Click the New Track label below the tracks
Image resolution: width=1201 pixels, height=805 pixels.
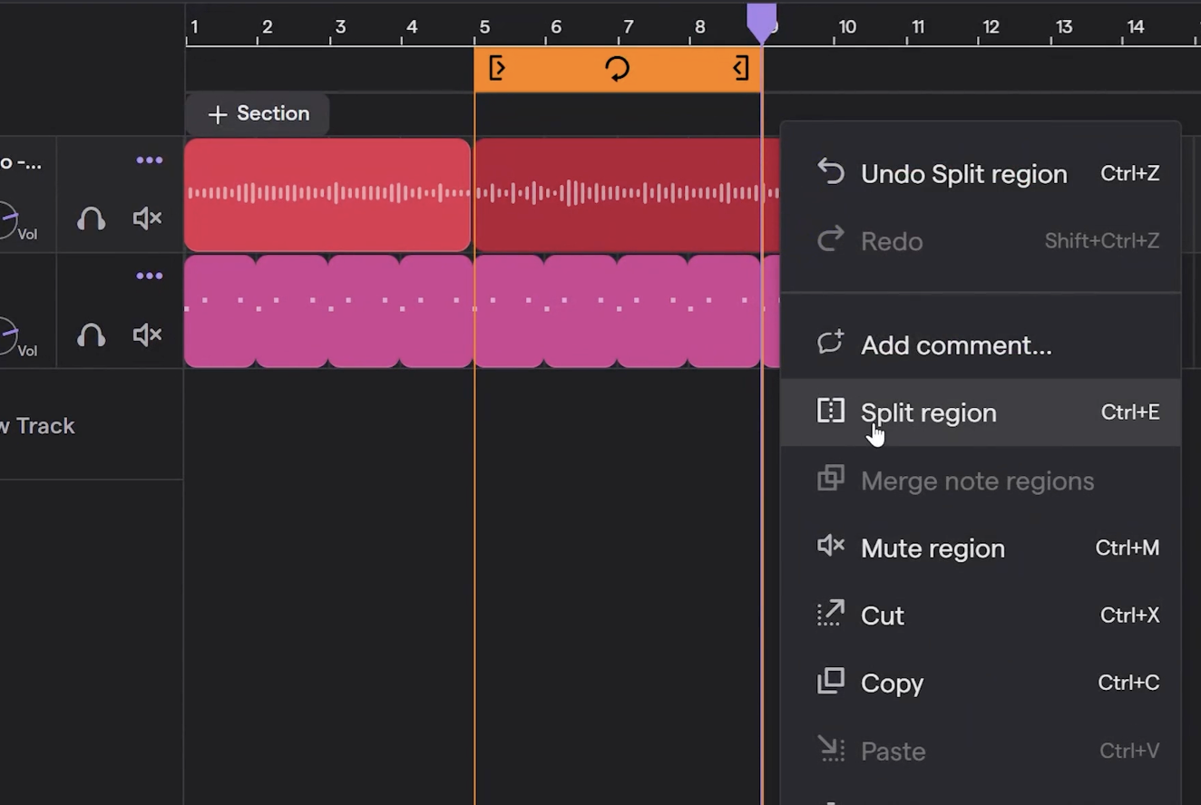pyautogui.click(x=37, y=426)
